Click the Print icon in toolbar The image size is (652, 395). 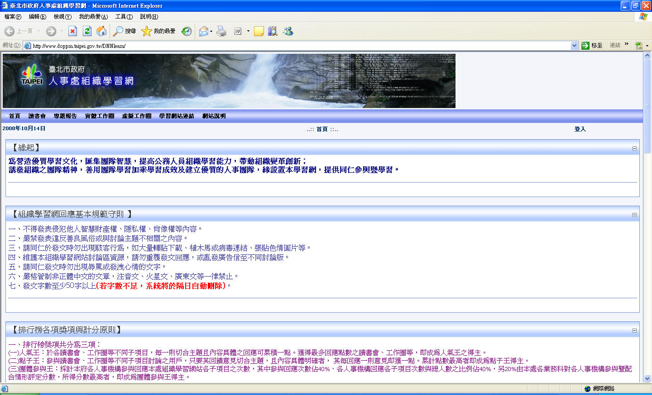tap(221, 31)
